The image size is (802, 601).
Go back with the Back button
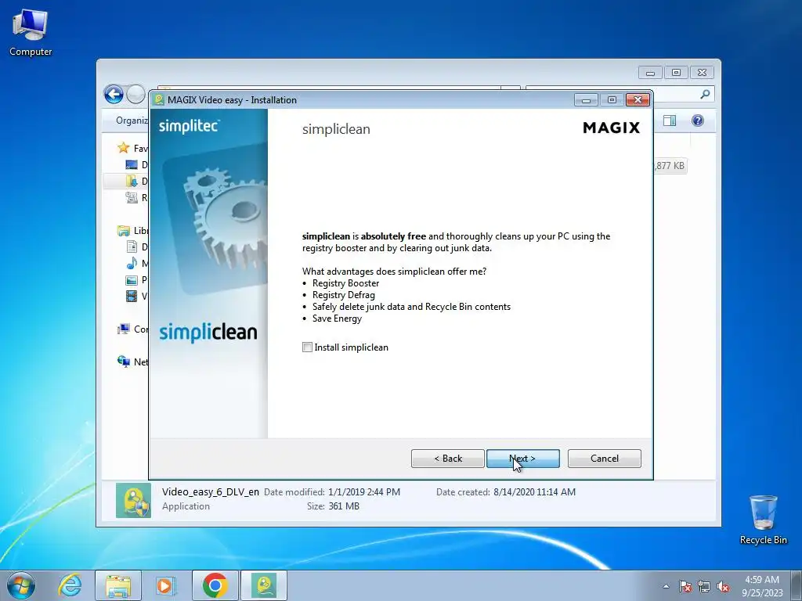(447, 459)
